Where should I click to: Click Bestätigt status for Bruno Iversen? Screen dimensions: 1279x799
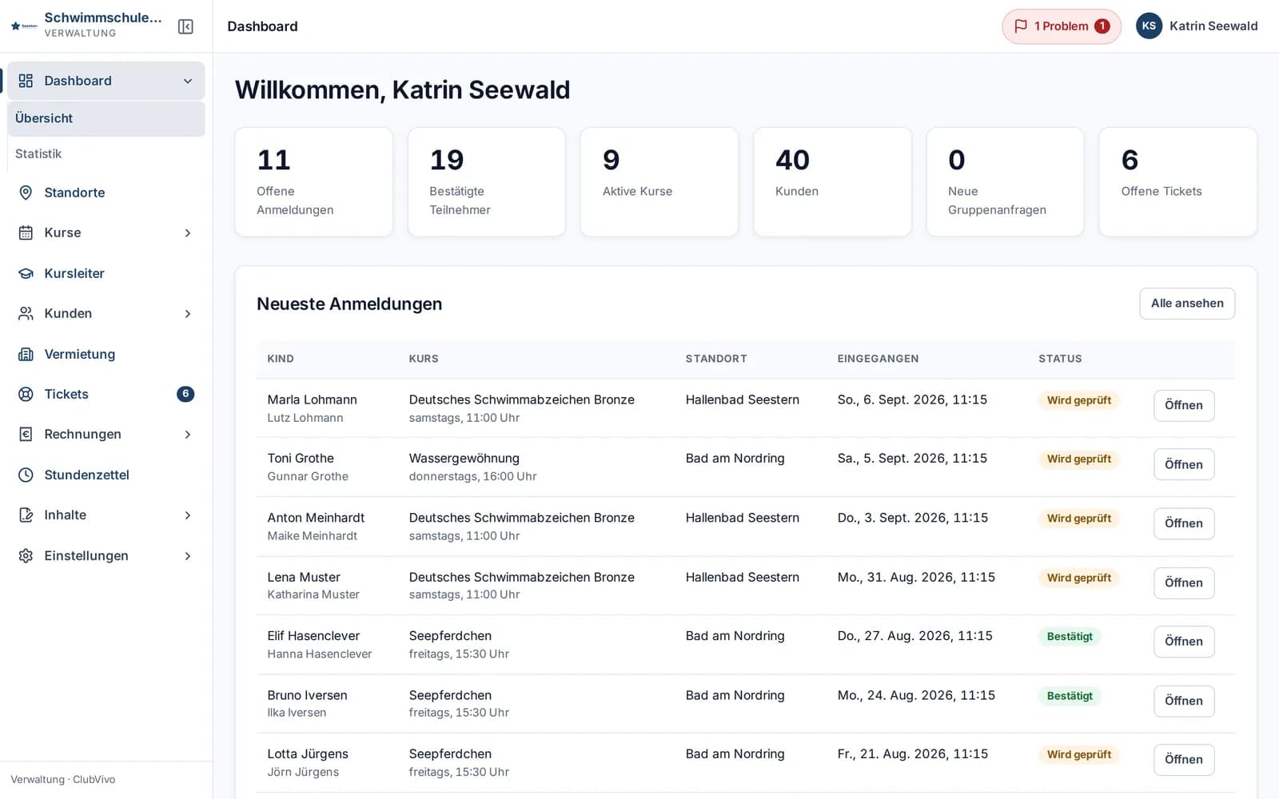click(1070, 696)
